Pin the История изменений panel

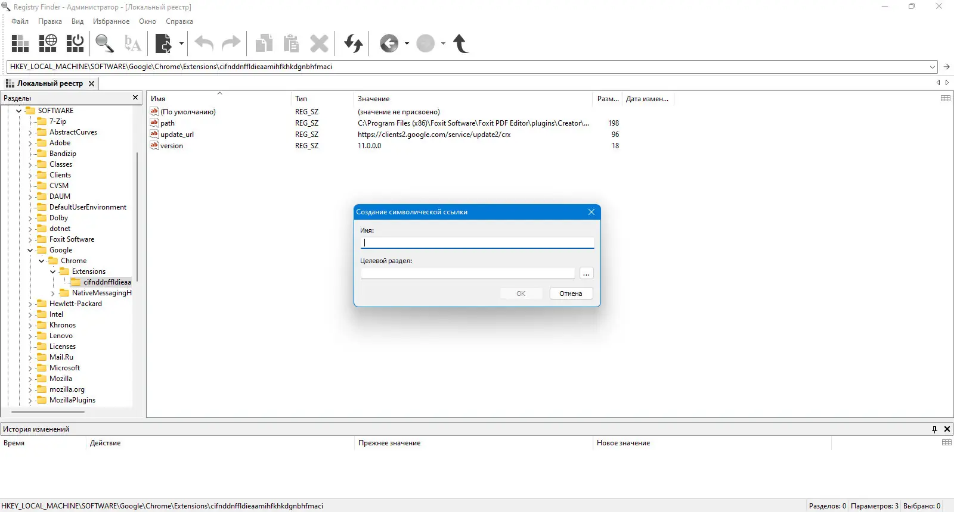(934, 429)
